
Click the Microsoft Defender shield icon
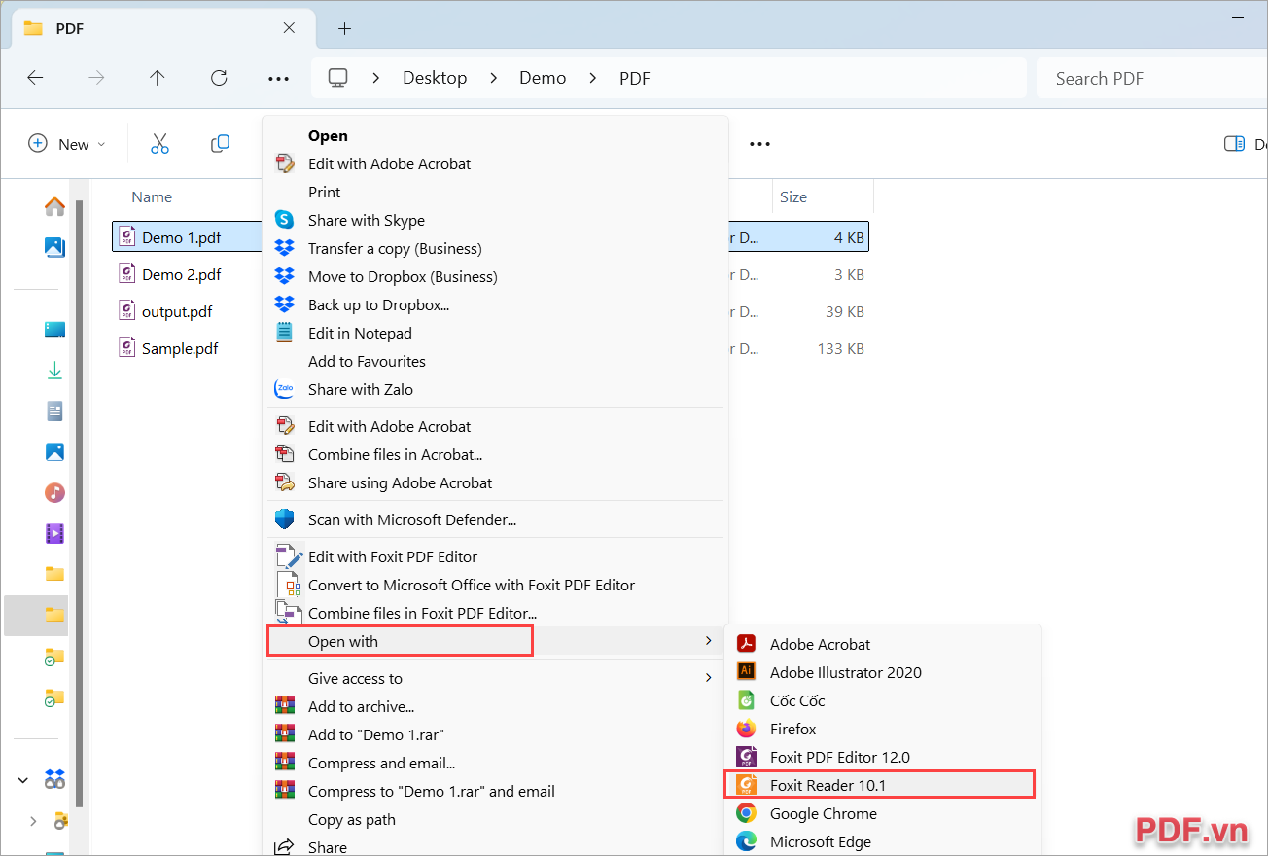coord(284,519)
